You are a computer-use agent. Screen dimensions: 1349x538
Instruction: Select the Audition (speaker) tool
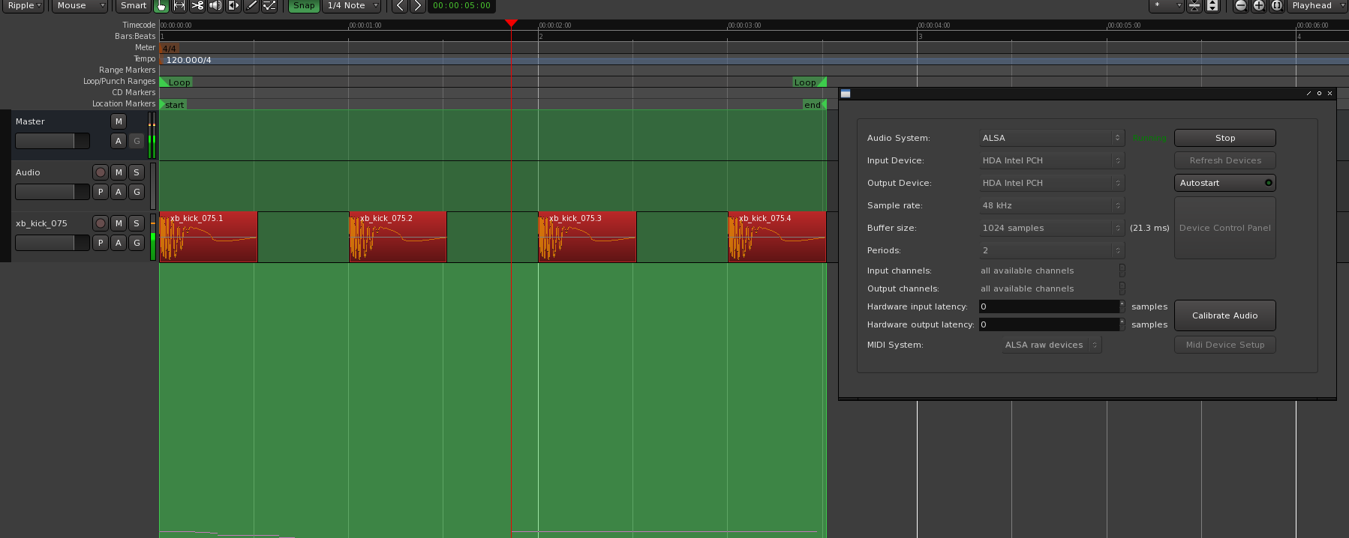click(215, 6)
